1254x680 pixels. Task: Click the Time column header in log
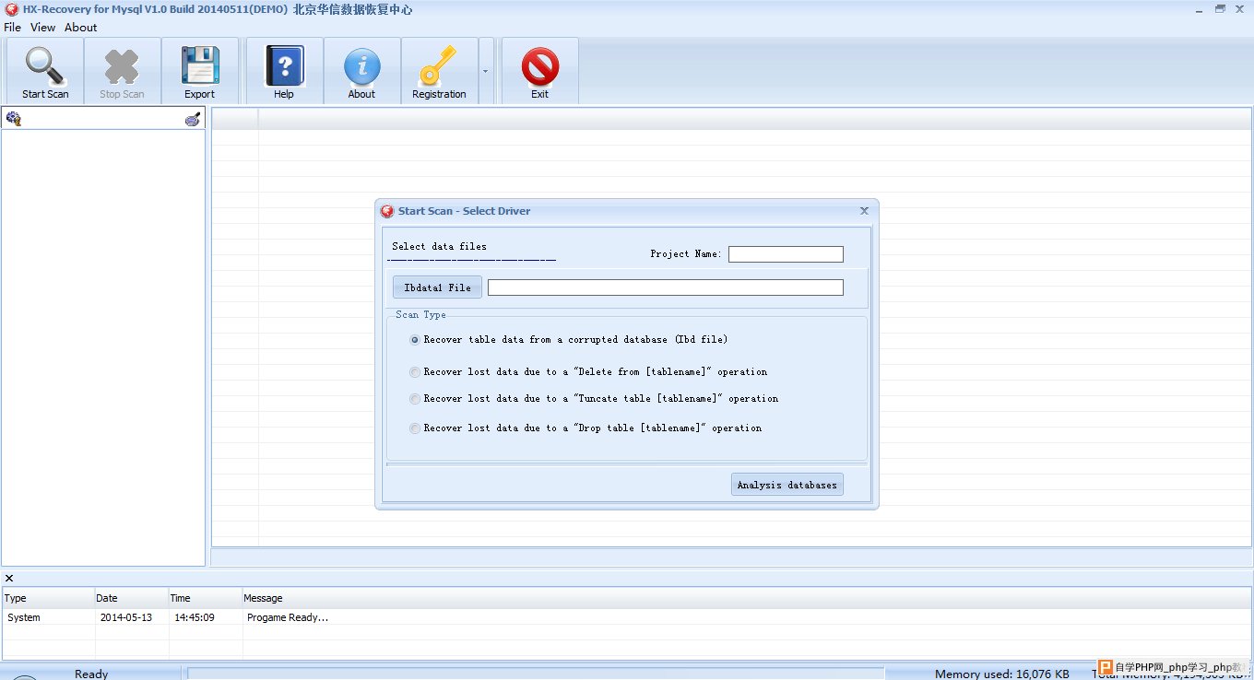206,598
